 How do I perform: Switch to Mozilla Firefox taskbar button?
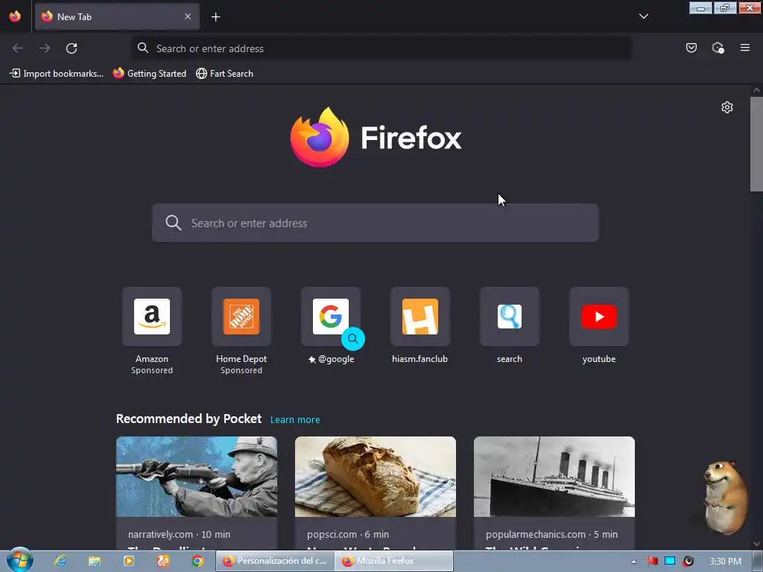pyautogui.click(x=394, y=561)
